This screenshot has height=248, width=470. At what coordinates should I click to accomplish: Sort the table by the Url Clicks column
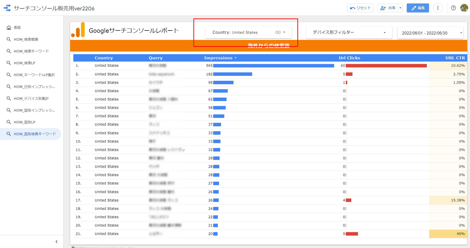[x=349, y=58]
